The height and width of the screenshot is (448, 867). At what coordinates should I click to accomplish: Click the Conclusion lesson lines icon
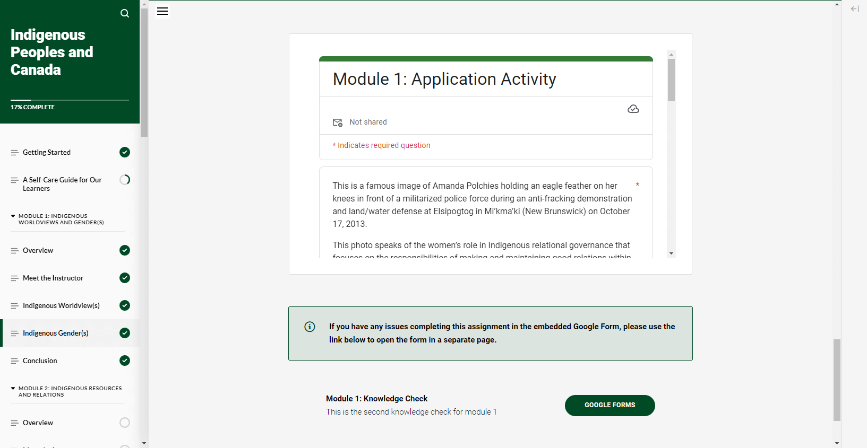[x=15, y=361]
